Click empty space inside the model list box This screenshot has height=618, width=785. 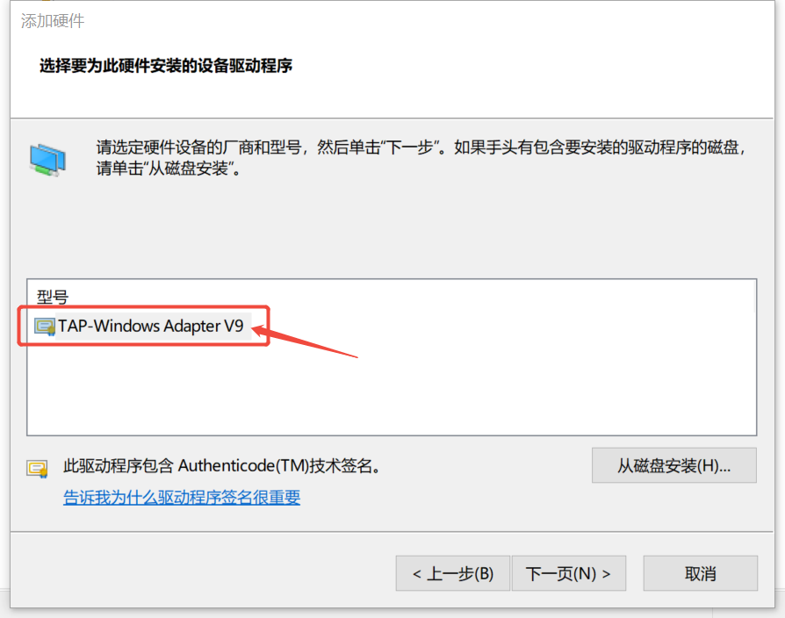pyautogui.click(x=391, y=391)
